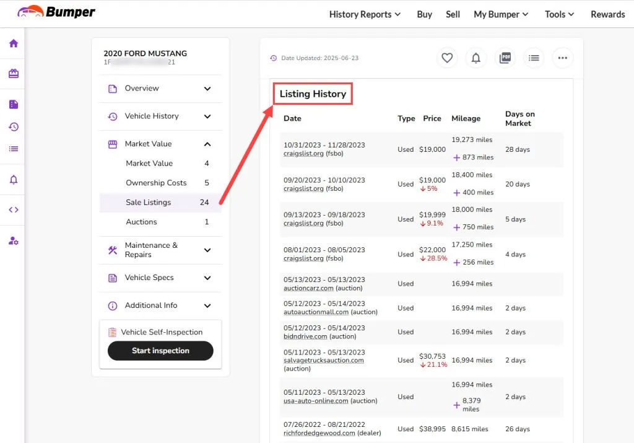Image resolution: width=634 pixels, height=443 pixels.
Task: Open the richfordedgewood.com listing link
Action: tap(319, 433)
